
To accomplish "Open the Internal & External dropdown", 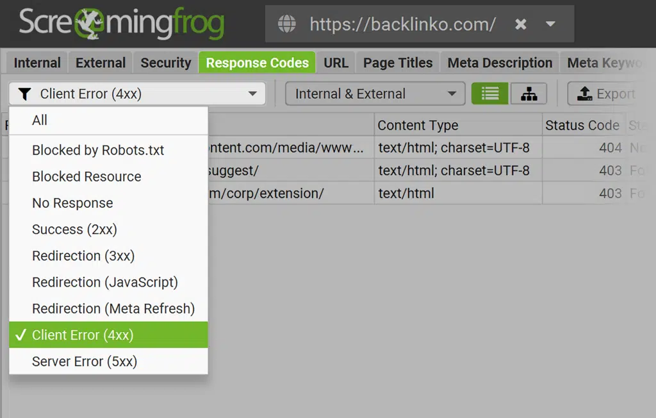I will [x=375, y=94].
